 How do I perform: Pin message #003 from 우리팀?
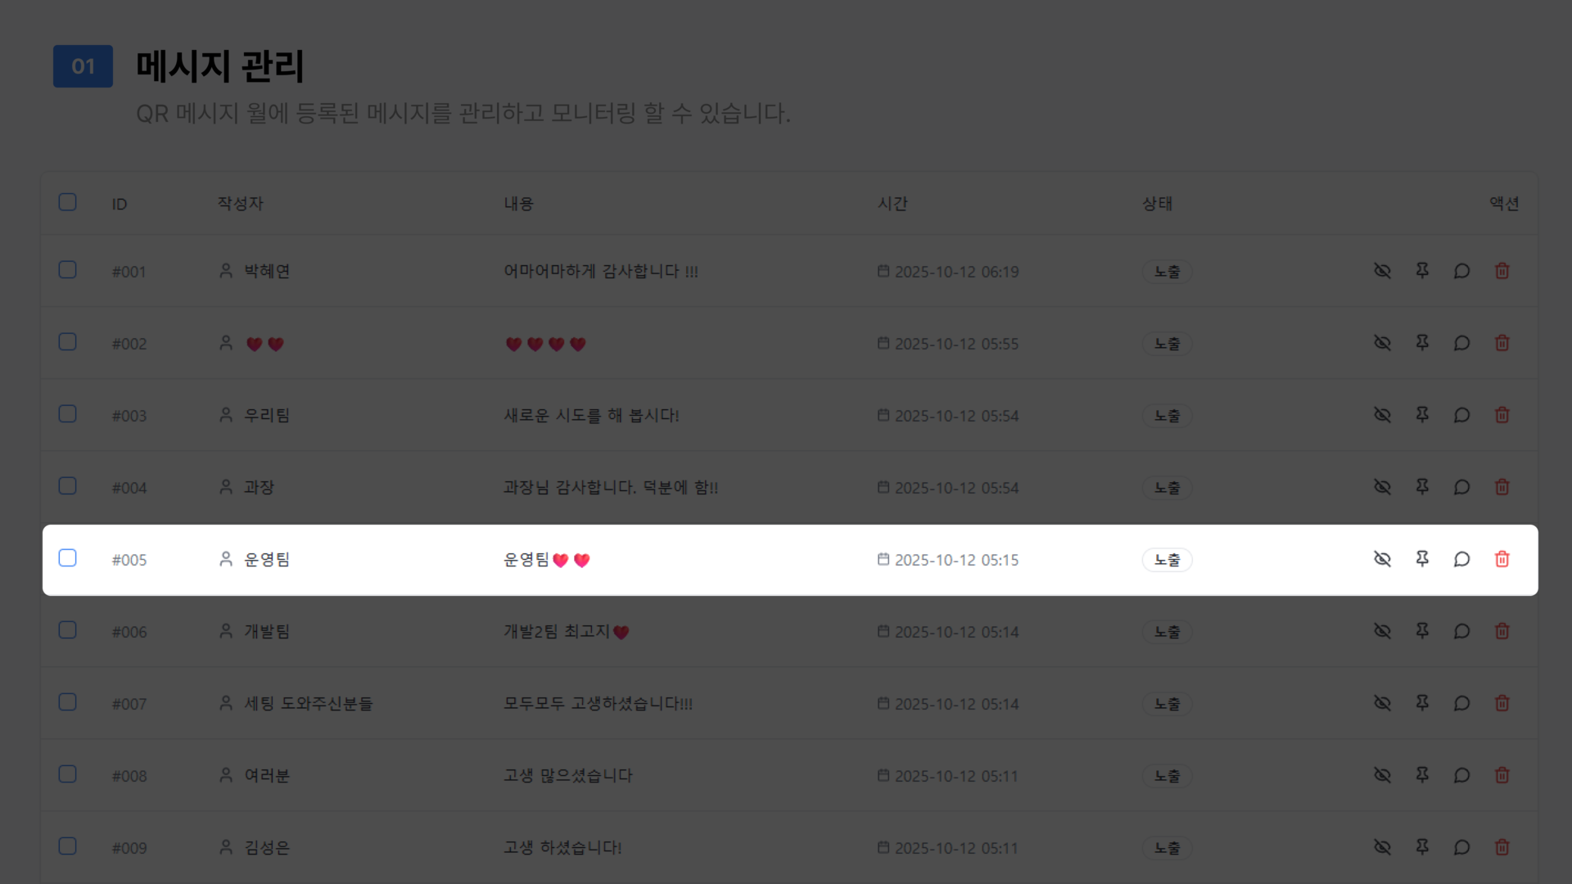(x=1422, y=415)
